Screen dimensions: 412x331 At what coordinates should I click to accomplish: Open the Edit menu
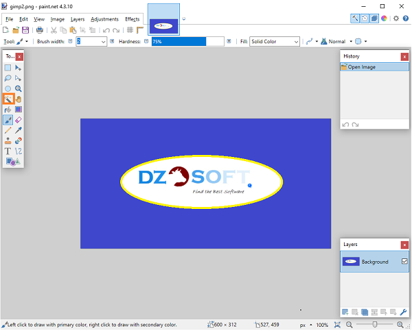(23, 19)
